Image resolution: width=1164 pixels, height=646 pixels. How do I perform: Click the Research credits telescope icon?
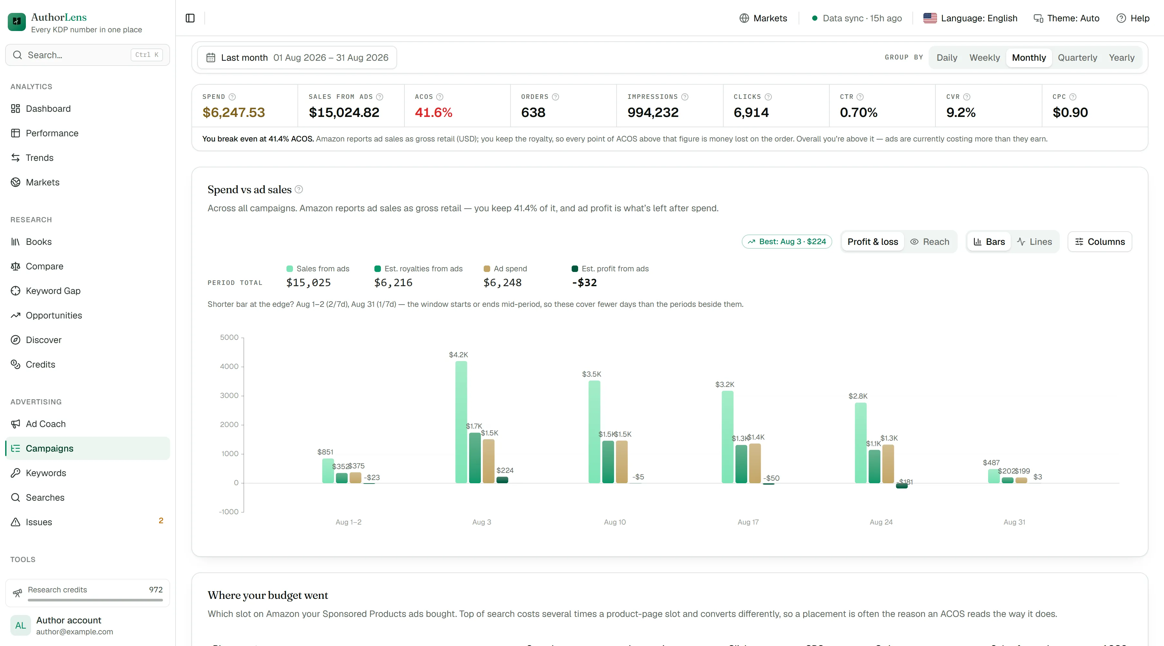(x=17, y=593)
